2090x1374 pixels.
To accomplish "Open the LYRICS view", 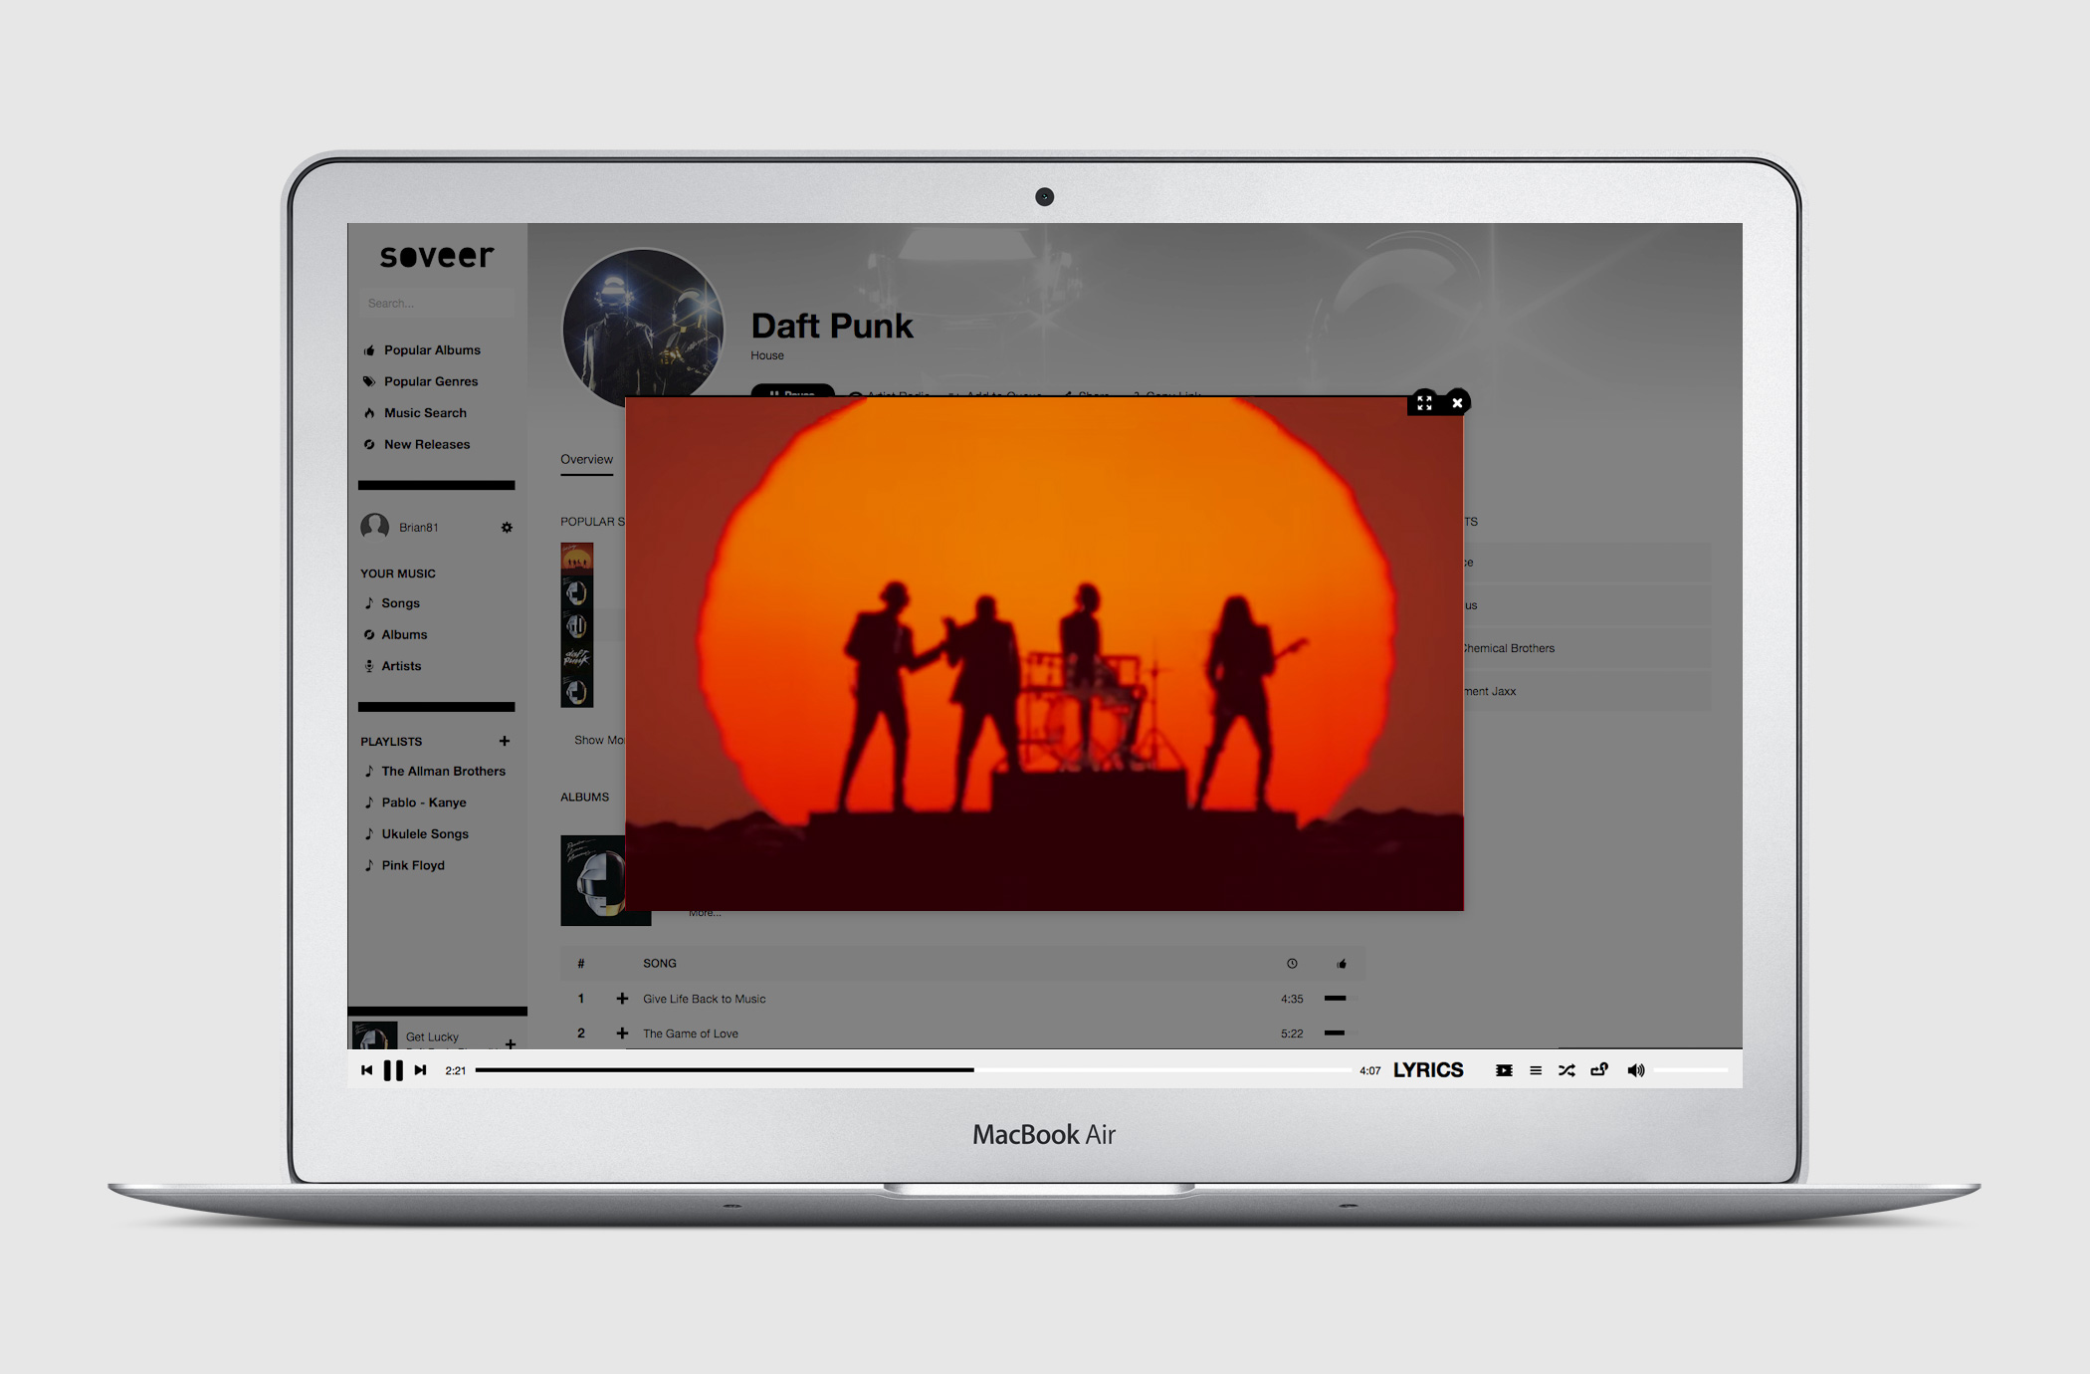I will [x=1428, y=1070].
